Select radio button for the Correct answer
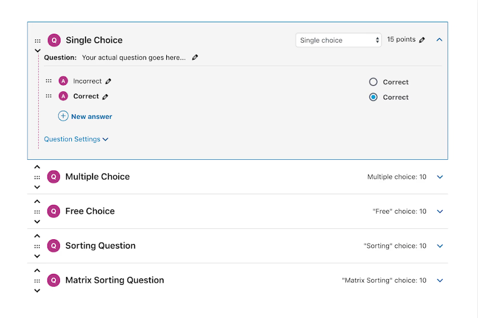This screenshot has height=318, width=478. (x=373, y=97)
